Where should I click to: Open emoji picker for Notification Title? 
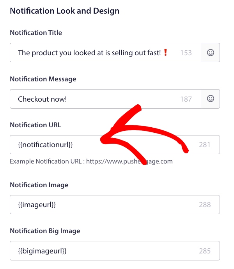(210, 53)
